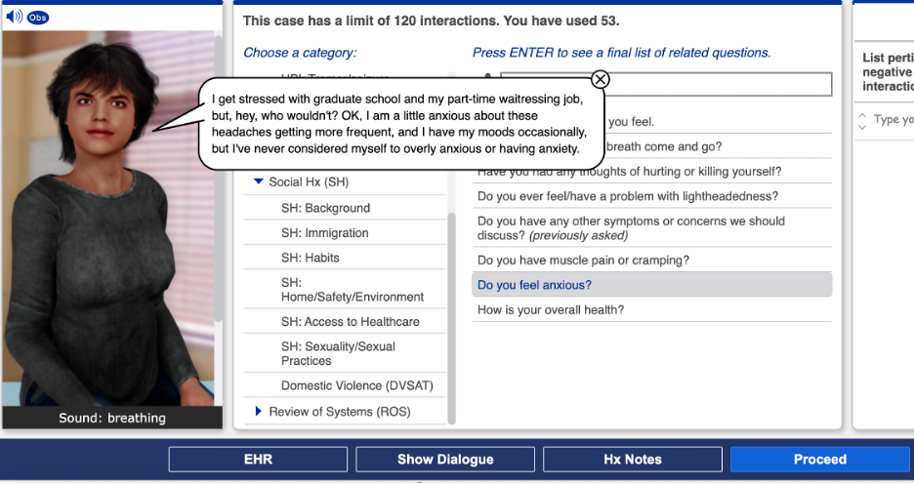Ask "How is your overall health?"
The width and height of the screenshot is (914, 484).
(551, 310)
